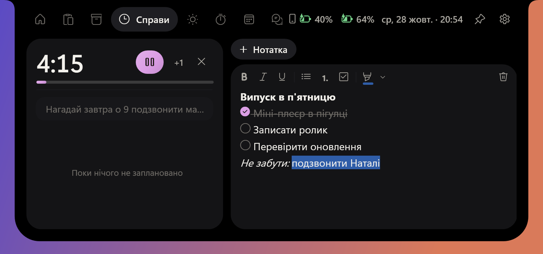Click the Не забути: italic text
The image size is (543, 254).
point(265,163)
